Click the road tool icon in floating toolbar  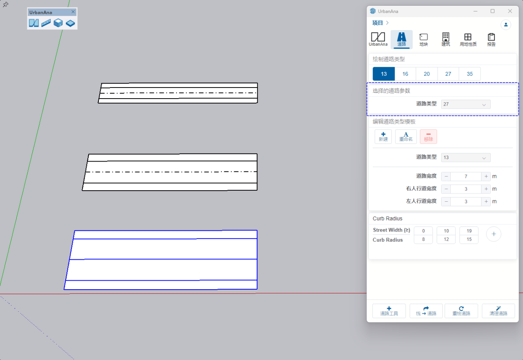(x=46, y=23)
